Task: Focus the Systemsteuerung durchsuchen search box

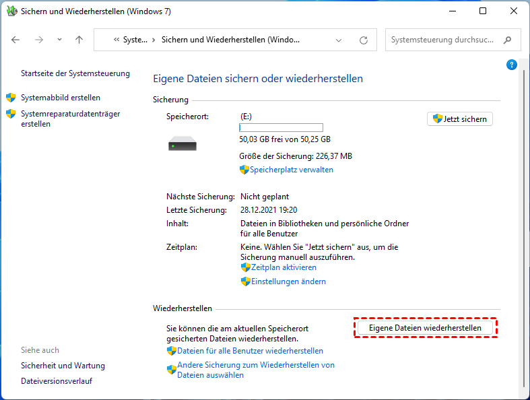Action: tap(453, 40)
